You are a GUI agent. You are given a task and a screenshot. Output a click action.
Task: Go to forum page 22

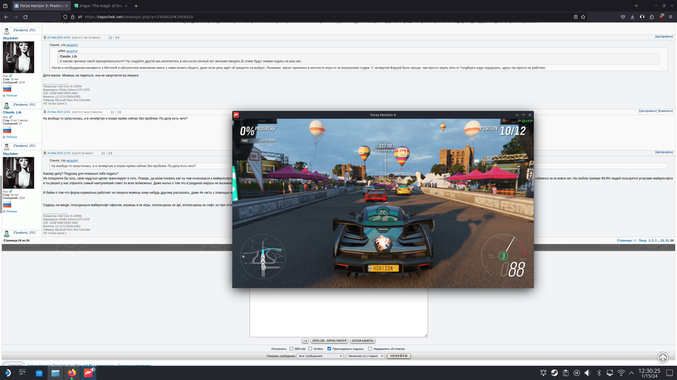(662, 240)
